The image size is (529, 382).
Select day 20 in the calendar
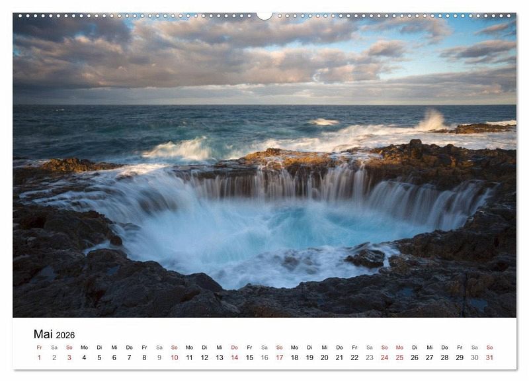pos(325,358)
